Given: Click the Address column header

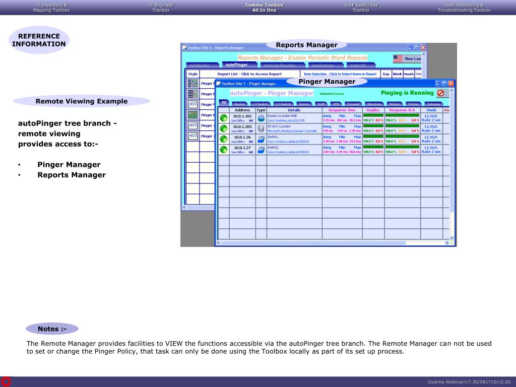Looking at the screenshot, I should [242, 110].
